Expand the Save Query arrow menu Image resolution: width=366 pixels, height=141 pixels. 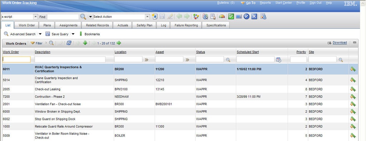pos(73,34)
